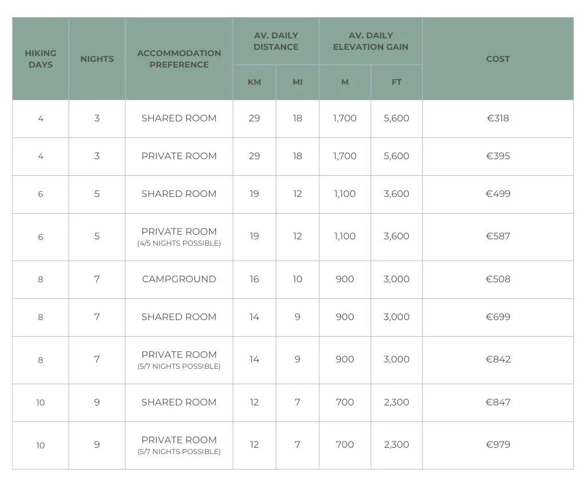This screenshot has width=586, height=481.
Task: Select the ACCOMMODATION PREFERENCE header
Action: 179,59
